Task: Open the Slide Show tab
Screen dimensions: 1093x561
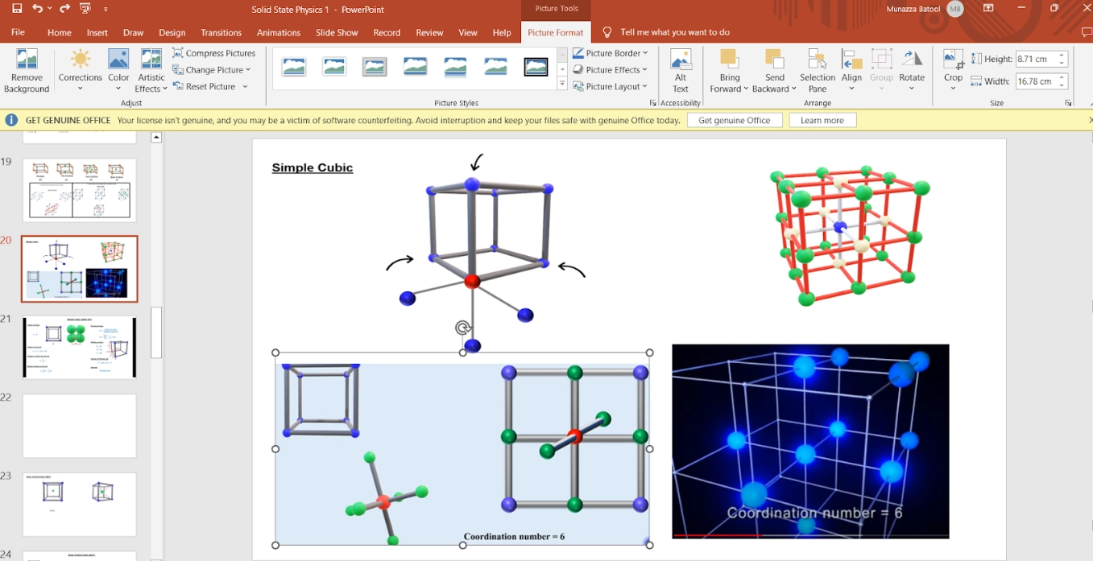Action: coord(337,32)
